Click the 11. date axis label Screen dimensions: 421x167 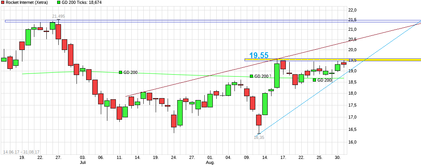click(119, 158)
